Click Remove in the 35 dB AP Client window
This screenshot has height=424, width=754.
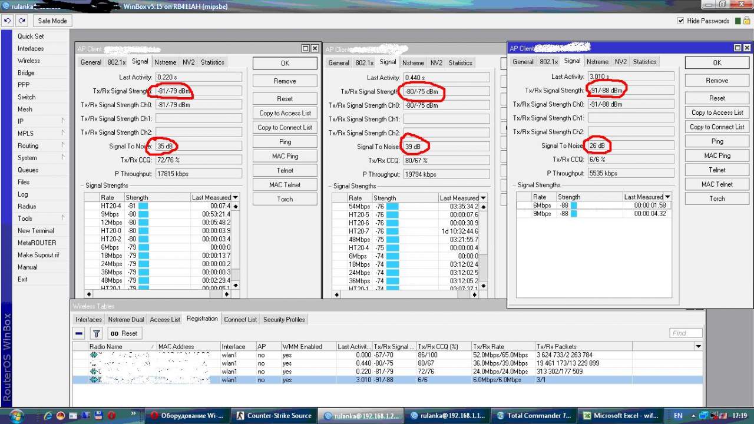[x=285, y=81]
